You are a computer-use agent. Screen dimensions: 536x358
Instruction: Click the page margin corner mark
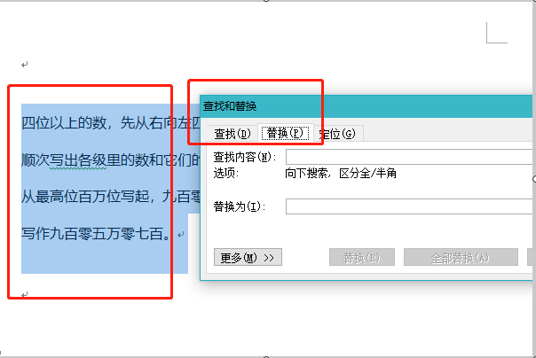[497, 33]
